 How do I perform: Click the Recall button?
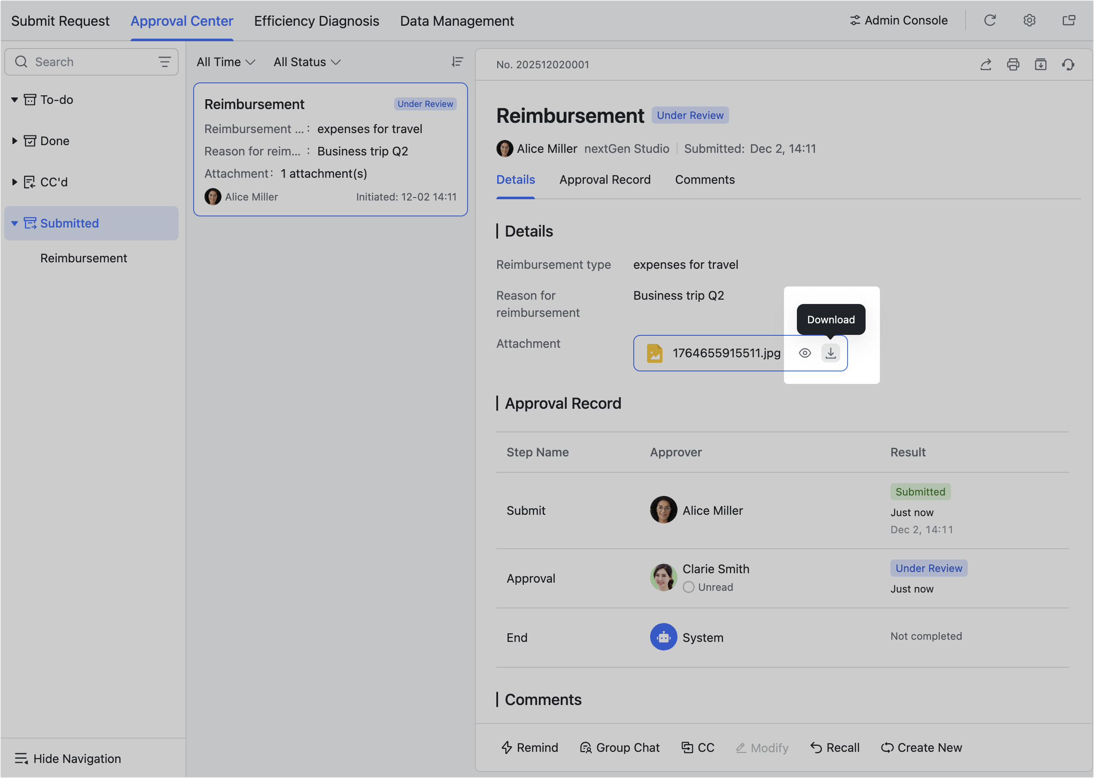click(835, 748)
